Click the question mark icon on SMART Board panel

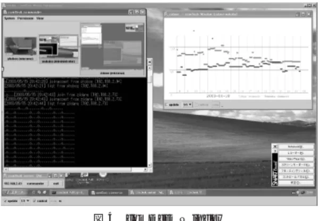[275, 151]
